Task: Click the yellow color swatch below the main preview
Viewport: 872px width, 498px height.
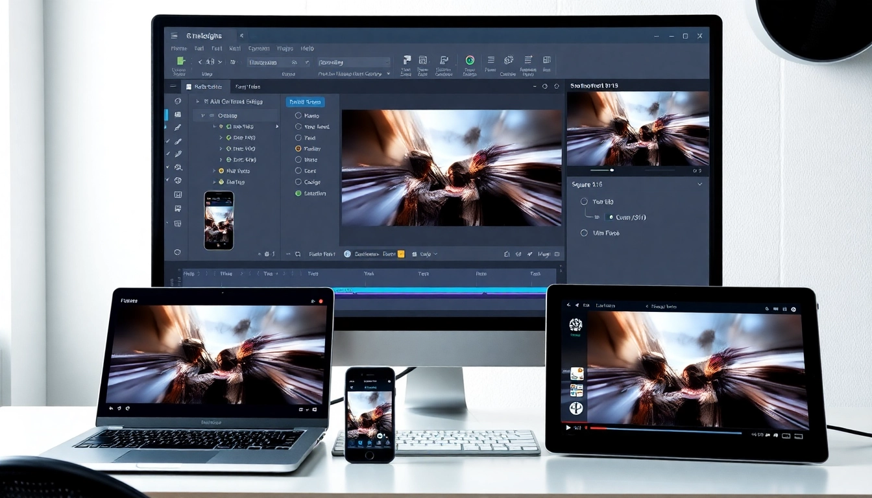Action: [x=400, y=254]
